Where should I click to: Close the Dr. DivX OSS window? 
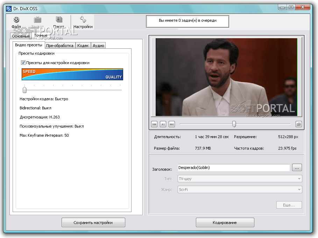coord(303,7)
